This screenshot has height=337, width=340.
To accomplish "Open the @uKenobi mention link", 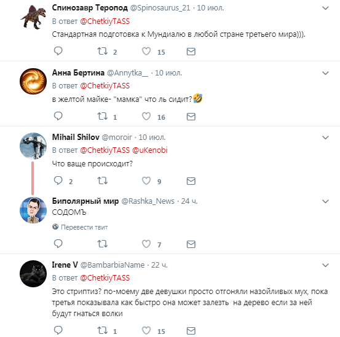I will pos(150,150).
